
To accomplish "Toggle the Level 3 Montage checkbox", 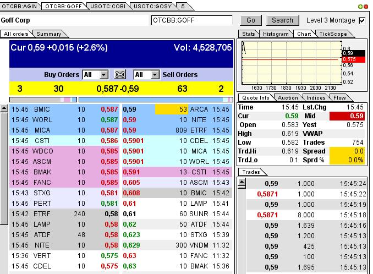I will point(362,20).
